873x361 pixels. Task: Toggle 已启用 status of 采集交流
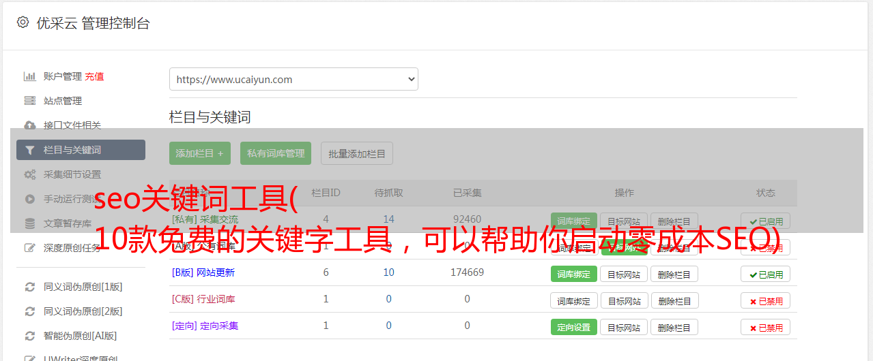pos(766,221)
